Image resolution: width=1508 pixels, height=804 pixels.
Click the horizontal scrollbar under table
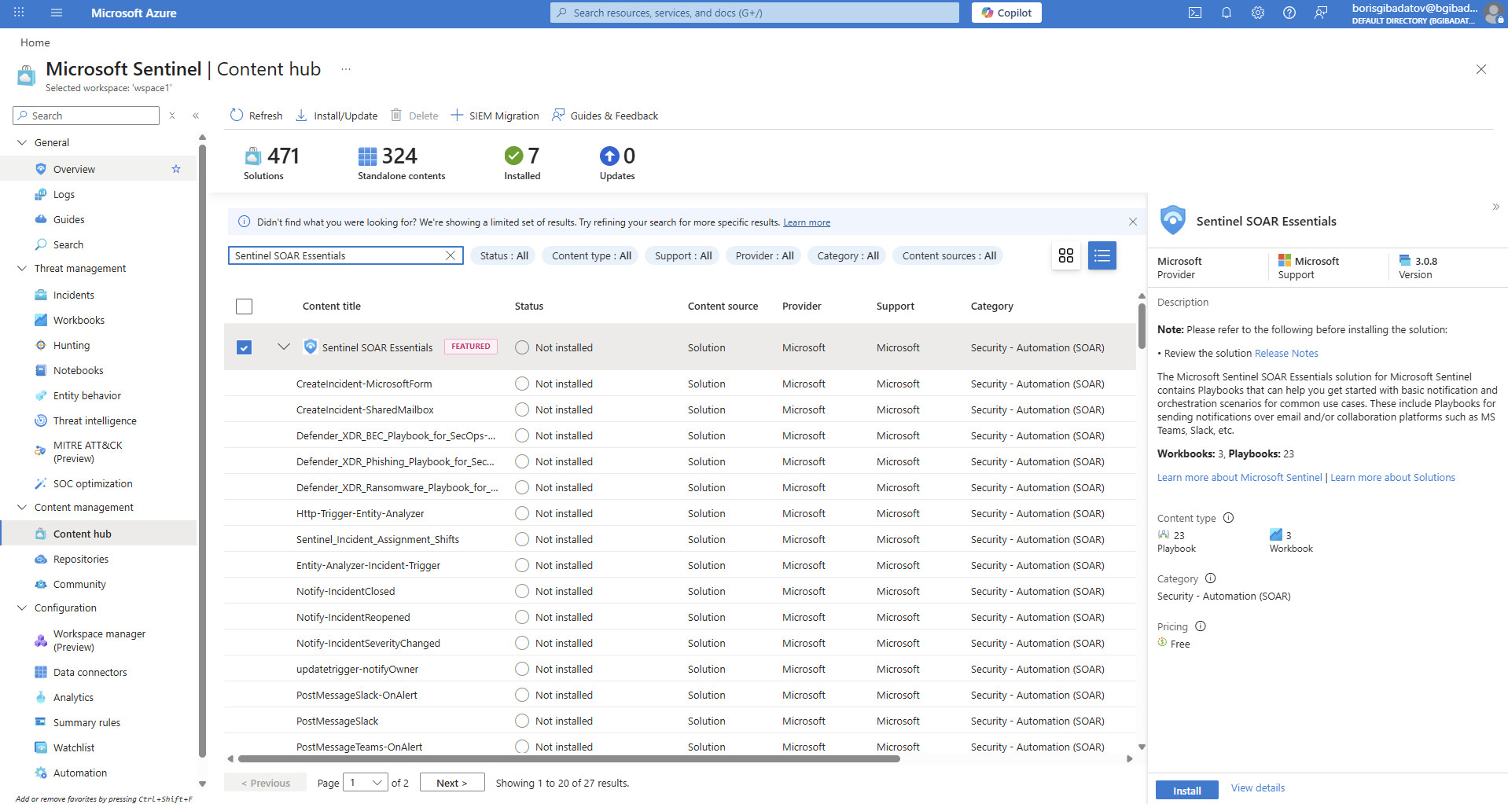pyautogui.click(x=568, y=759)
